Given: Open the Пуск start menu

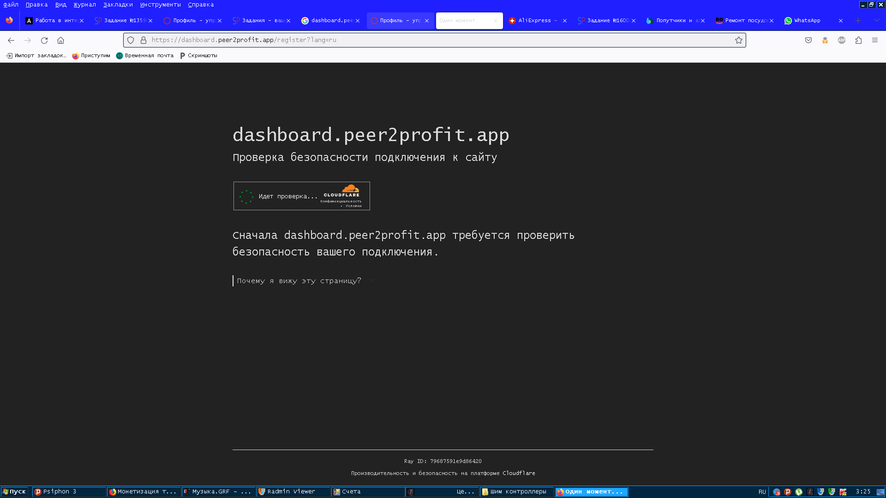Looking at the screenshot, I should coord(14,492).
